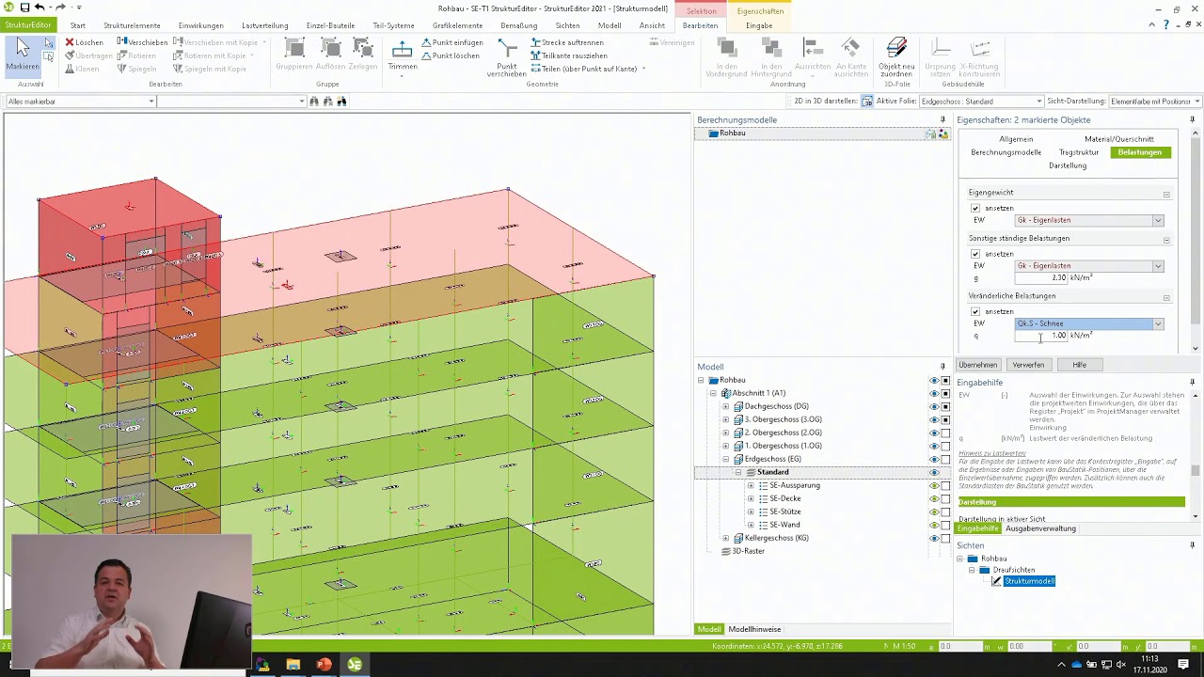Open the Modellhinweise tab
Viewport: 1204px width, 677px height.
(x=754, y=629)
